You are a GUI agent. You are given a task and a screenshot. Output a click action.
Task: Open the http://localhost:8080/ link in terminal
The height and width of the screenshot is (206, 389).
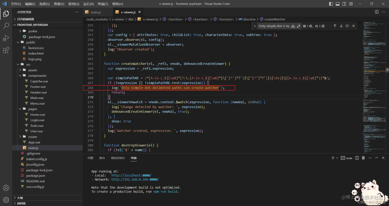coord(131,175)
